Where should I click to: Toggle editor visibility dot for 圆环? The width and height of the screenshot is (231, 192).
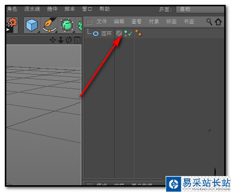(x=125, y=32)
